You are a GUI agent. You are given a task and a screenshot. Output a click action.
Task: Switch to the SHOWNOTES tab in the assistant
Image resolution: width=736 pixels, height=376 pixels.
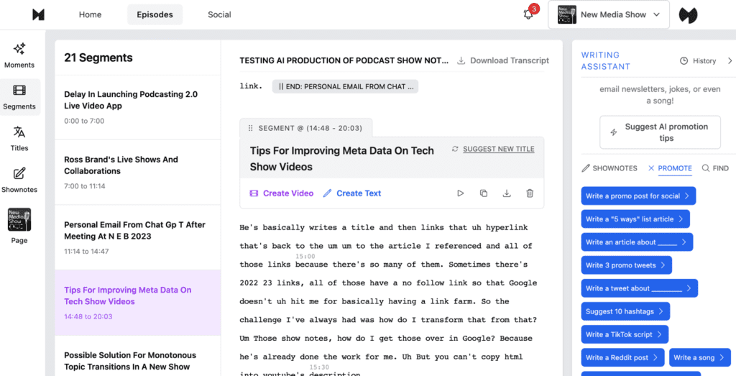click(x=609, y=168)
